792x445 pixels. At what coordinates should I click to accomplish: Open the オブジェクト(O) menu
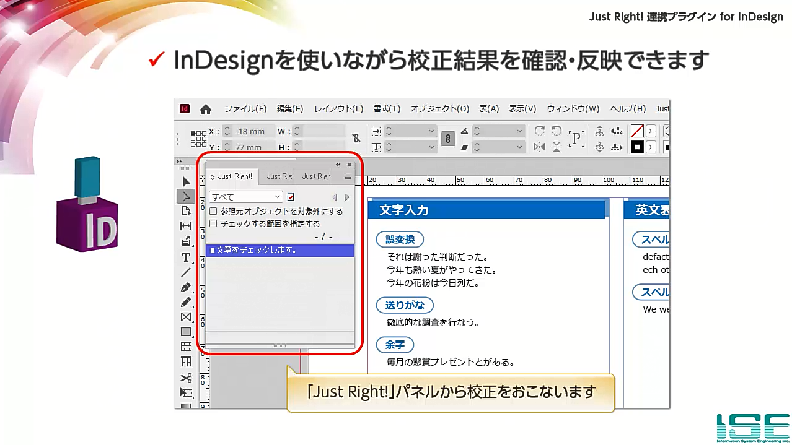(440, 109)
